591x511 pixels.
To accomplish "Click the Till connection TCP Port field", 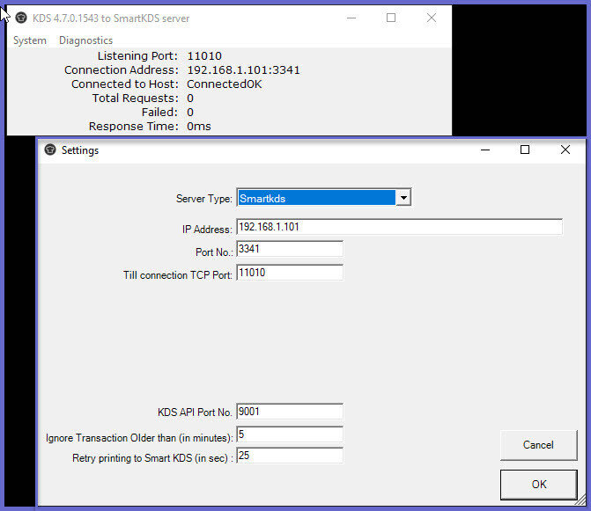I will (290, 273).
